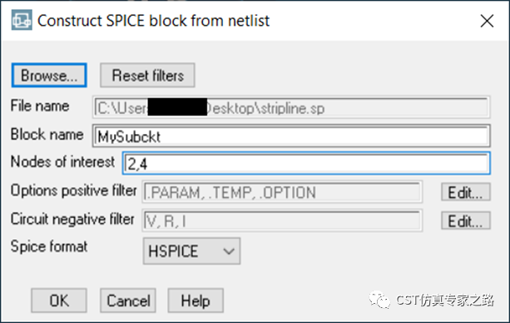
Task: Open Help for this dialog
Action: coord(196,301)
